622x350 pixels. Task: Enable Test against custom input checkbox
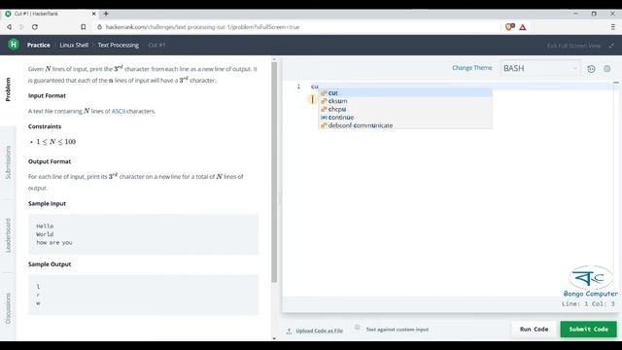(x=357, y=328)
